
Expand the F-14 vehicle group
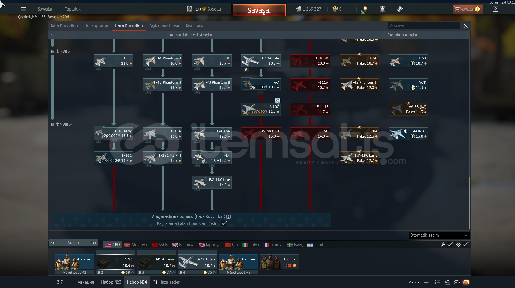point(212,165)
